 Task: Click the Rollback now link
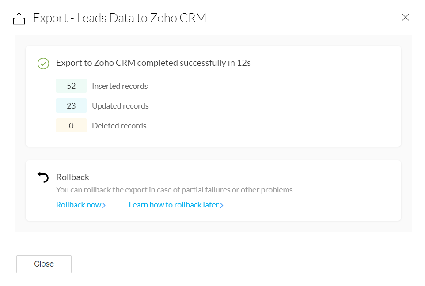[x=78, y=205]
